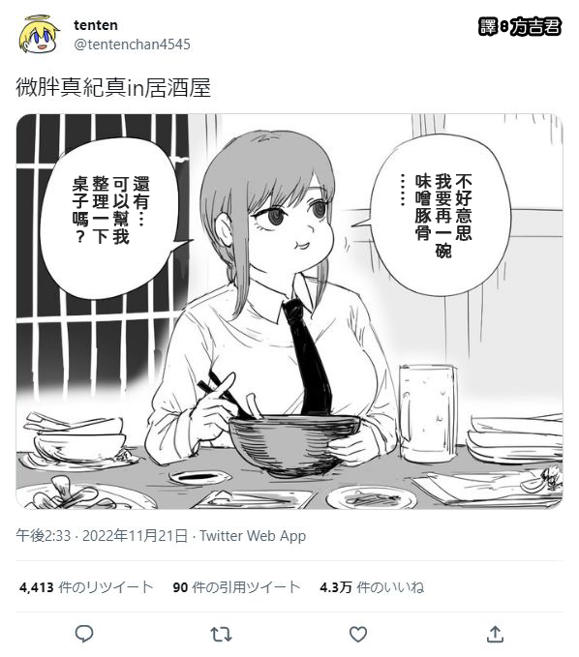The image size is (579, 657).
Task: Open the share upload icon
Action: [x=495, y=634]
